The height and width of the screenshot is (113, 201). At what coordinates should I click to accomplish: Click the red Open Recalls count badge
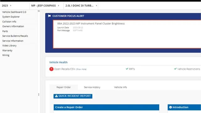point(52,69)
